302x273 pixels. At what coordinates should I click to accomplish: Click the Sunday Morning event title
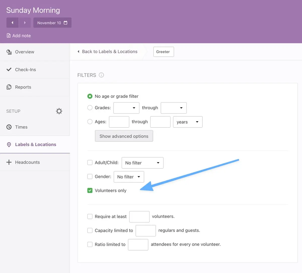[x=33, y=10]
